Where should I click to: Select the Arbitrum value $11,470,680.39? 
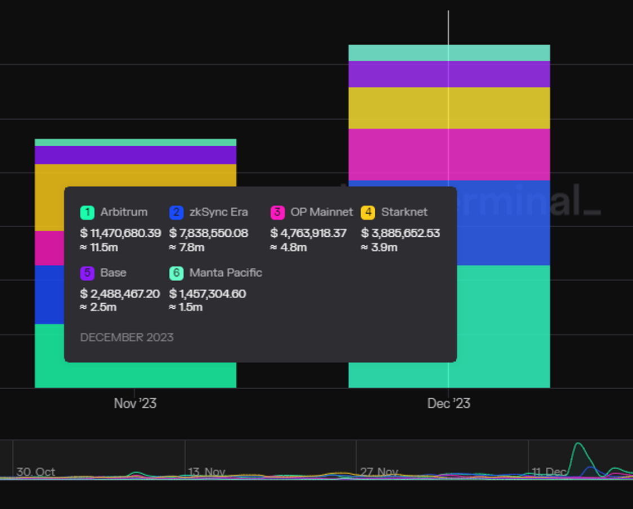click(x=120, y=233)
